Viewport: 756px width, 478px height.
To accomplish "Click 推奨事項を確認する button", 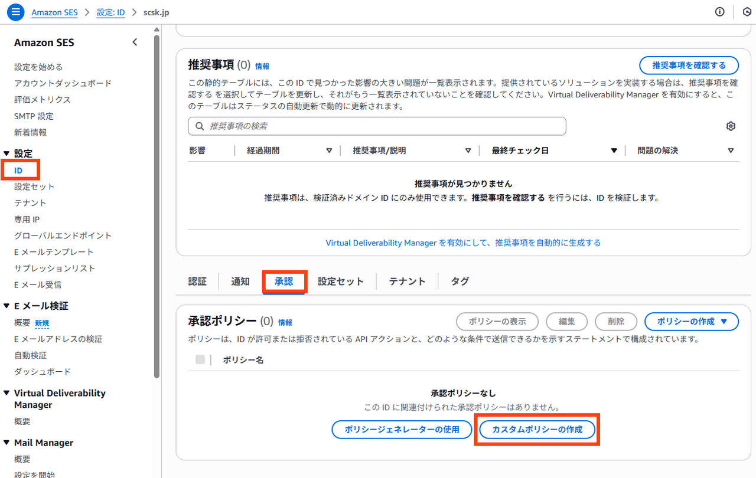I will point(689,66).
